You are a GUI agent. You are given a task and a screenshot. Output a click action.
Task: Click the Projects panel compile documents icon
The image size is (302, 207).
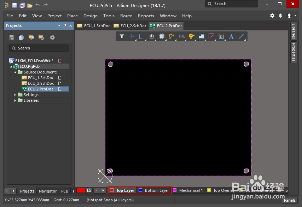coord(21,37)
